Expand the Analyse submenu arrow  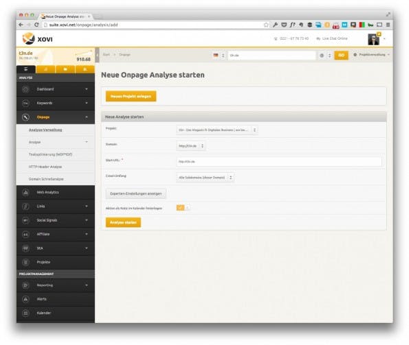(87, 142)
